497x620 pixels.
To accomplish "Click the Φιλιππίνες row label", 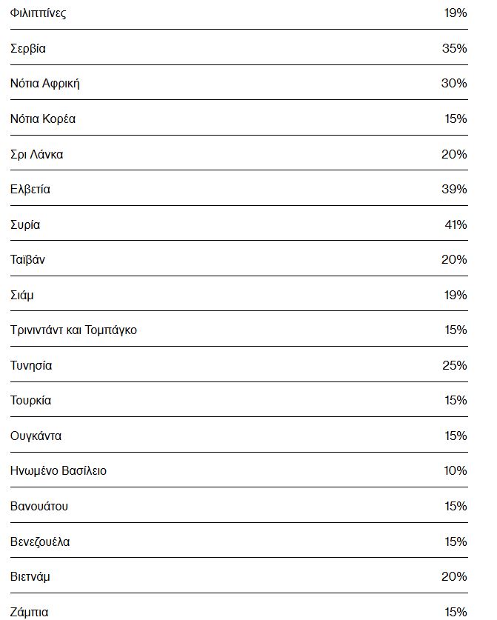I will click(38, 13).
